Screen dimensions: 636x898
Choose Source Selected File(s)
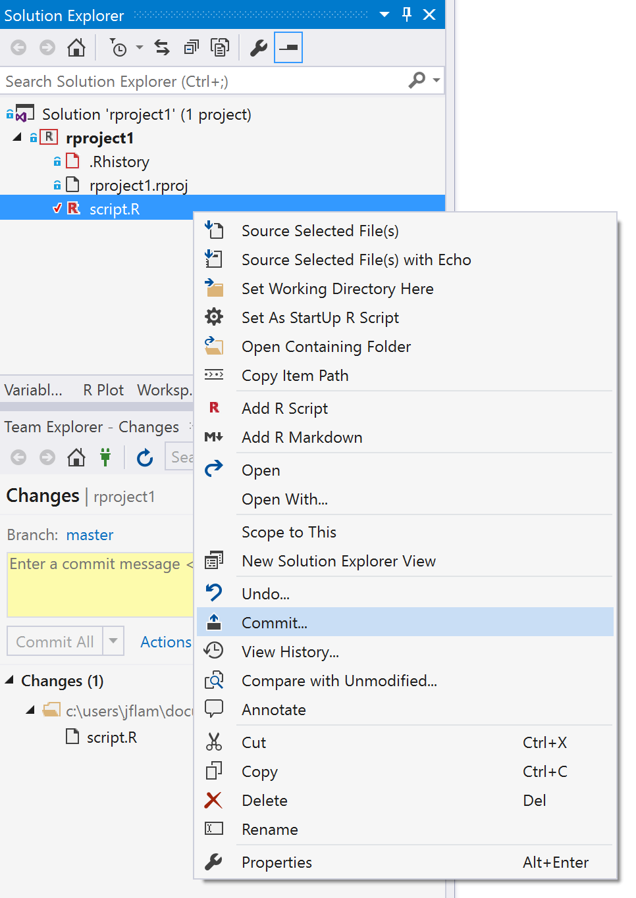(x=405, y=231)
